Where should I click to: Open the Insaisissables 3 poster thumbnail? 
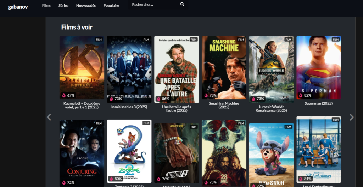click(129, 69)
